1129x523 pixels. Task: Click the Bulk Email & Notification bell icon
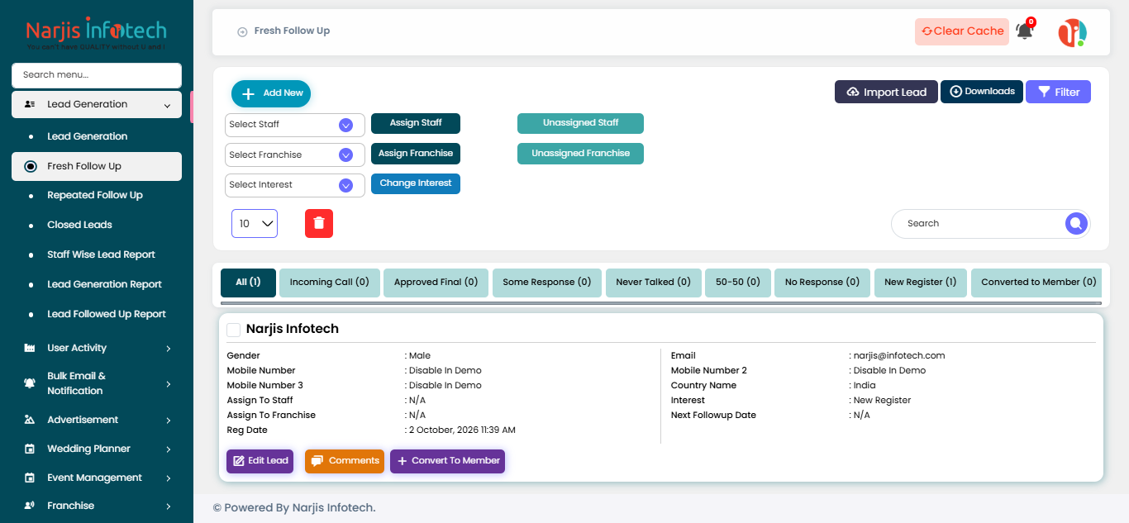(30, 383)
